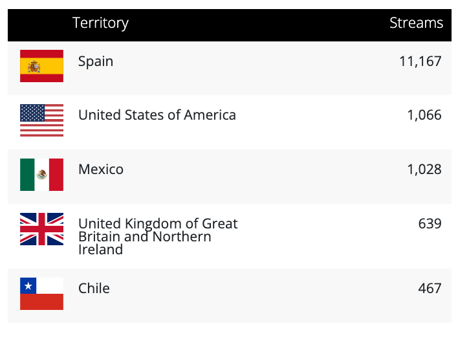Click Spain's 11,167 streams value

(x=420, y=61)
